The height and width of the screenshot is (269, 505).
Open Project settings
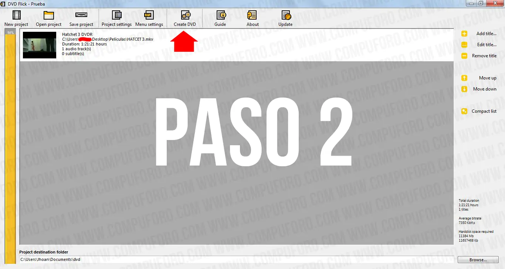(x=116, y=17)
